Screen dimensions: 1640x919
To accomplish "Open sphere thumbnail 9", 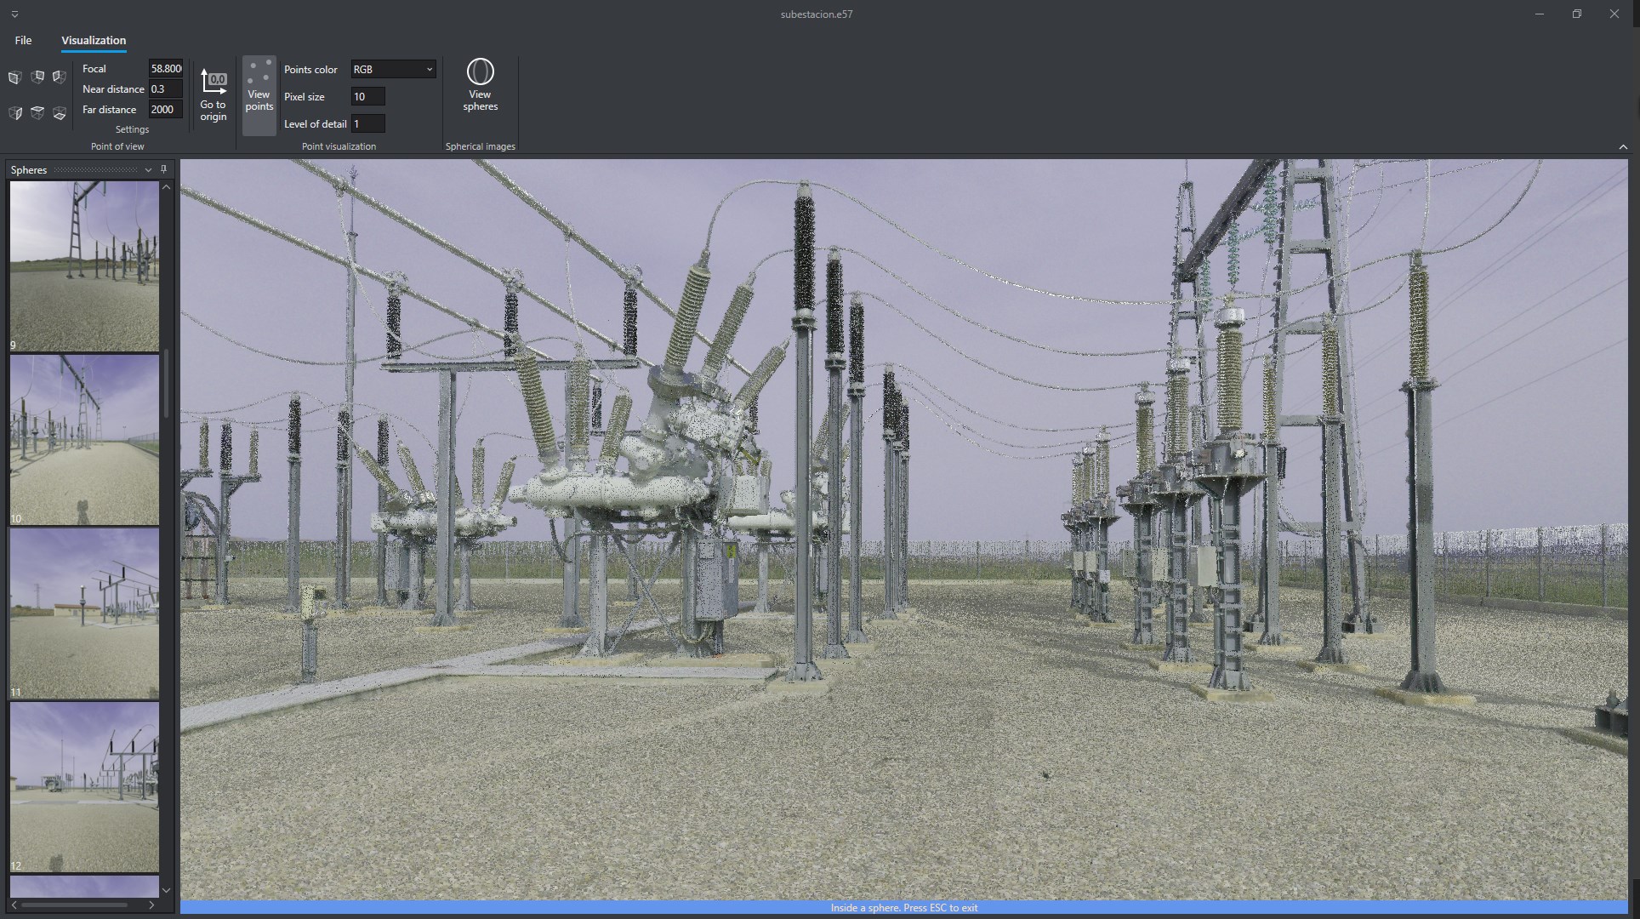I will click(x=84, y=265).
